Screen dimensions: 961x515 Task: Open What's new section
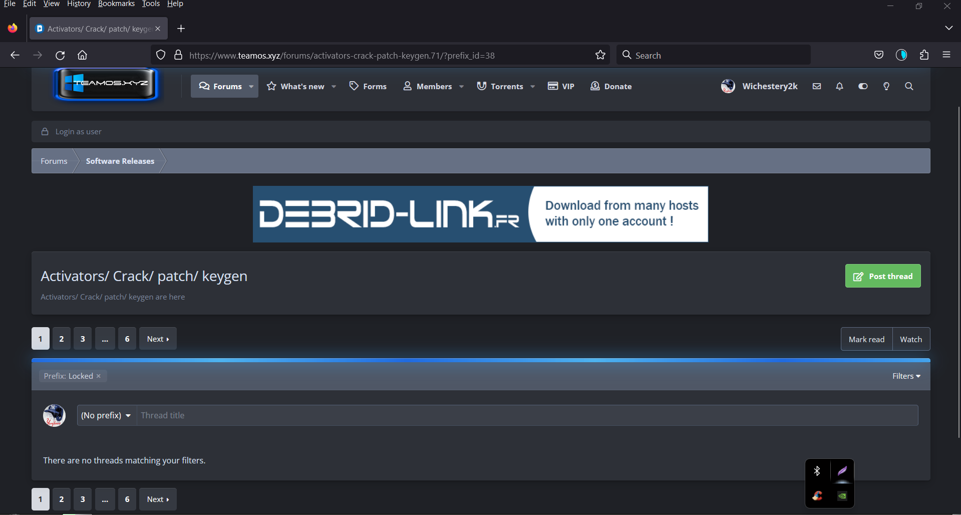click(x=295, y=86)
